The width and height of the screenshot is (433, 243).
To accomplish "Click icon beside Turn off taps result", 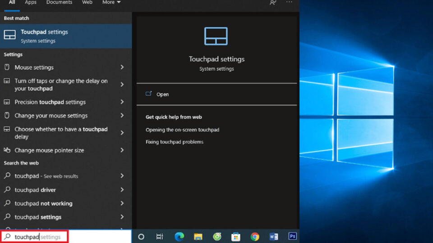I will point(7,81).
